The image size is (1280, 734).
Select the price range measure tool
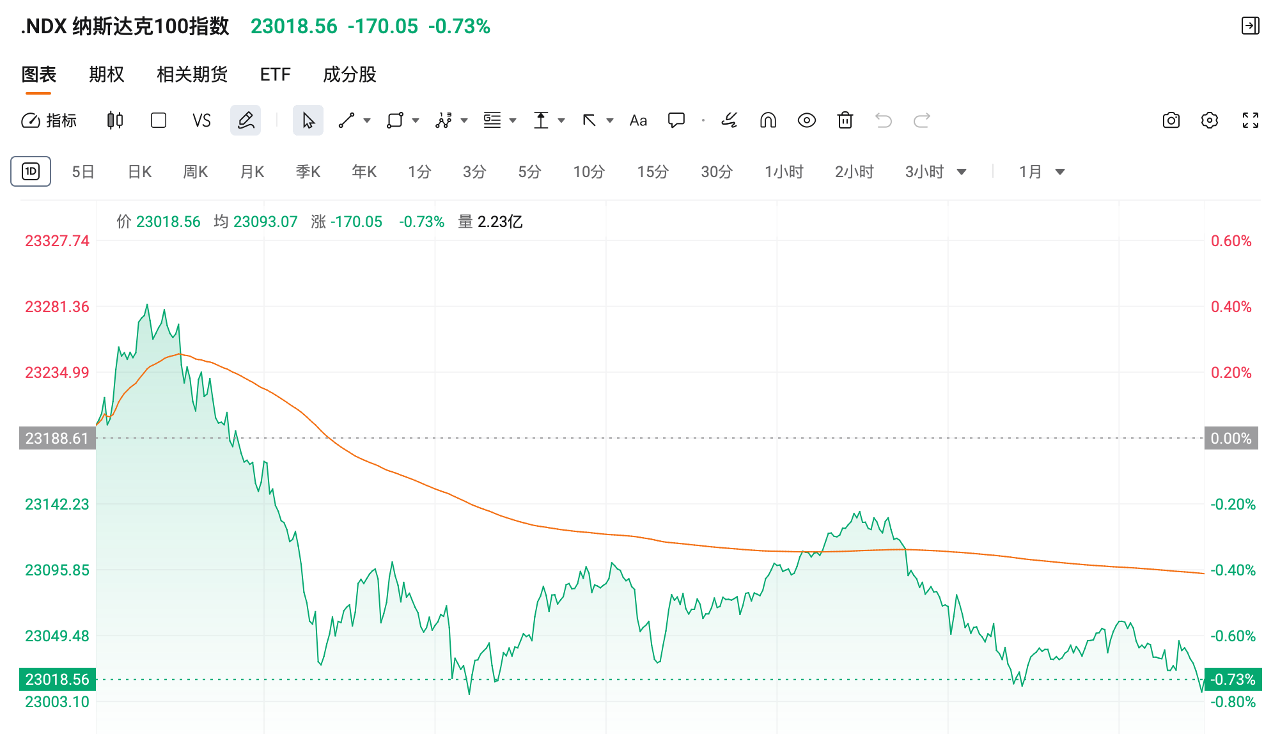pos(541,120)
